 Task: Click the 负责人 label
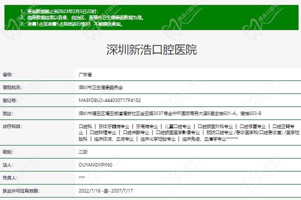10,178
